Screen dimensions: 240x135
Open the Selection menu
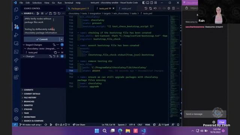click(37, 3)
